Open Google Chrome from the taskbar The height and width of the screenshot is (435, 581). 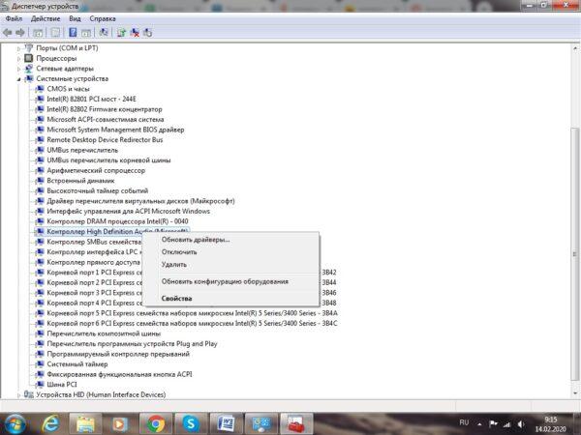point(156,423)
